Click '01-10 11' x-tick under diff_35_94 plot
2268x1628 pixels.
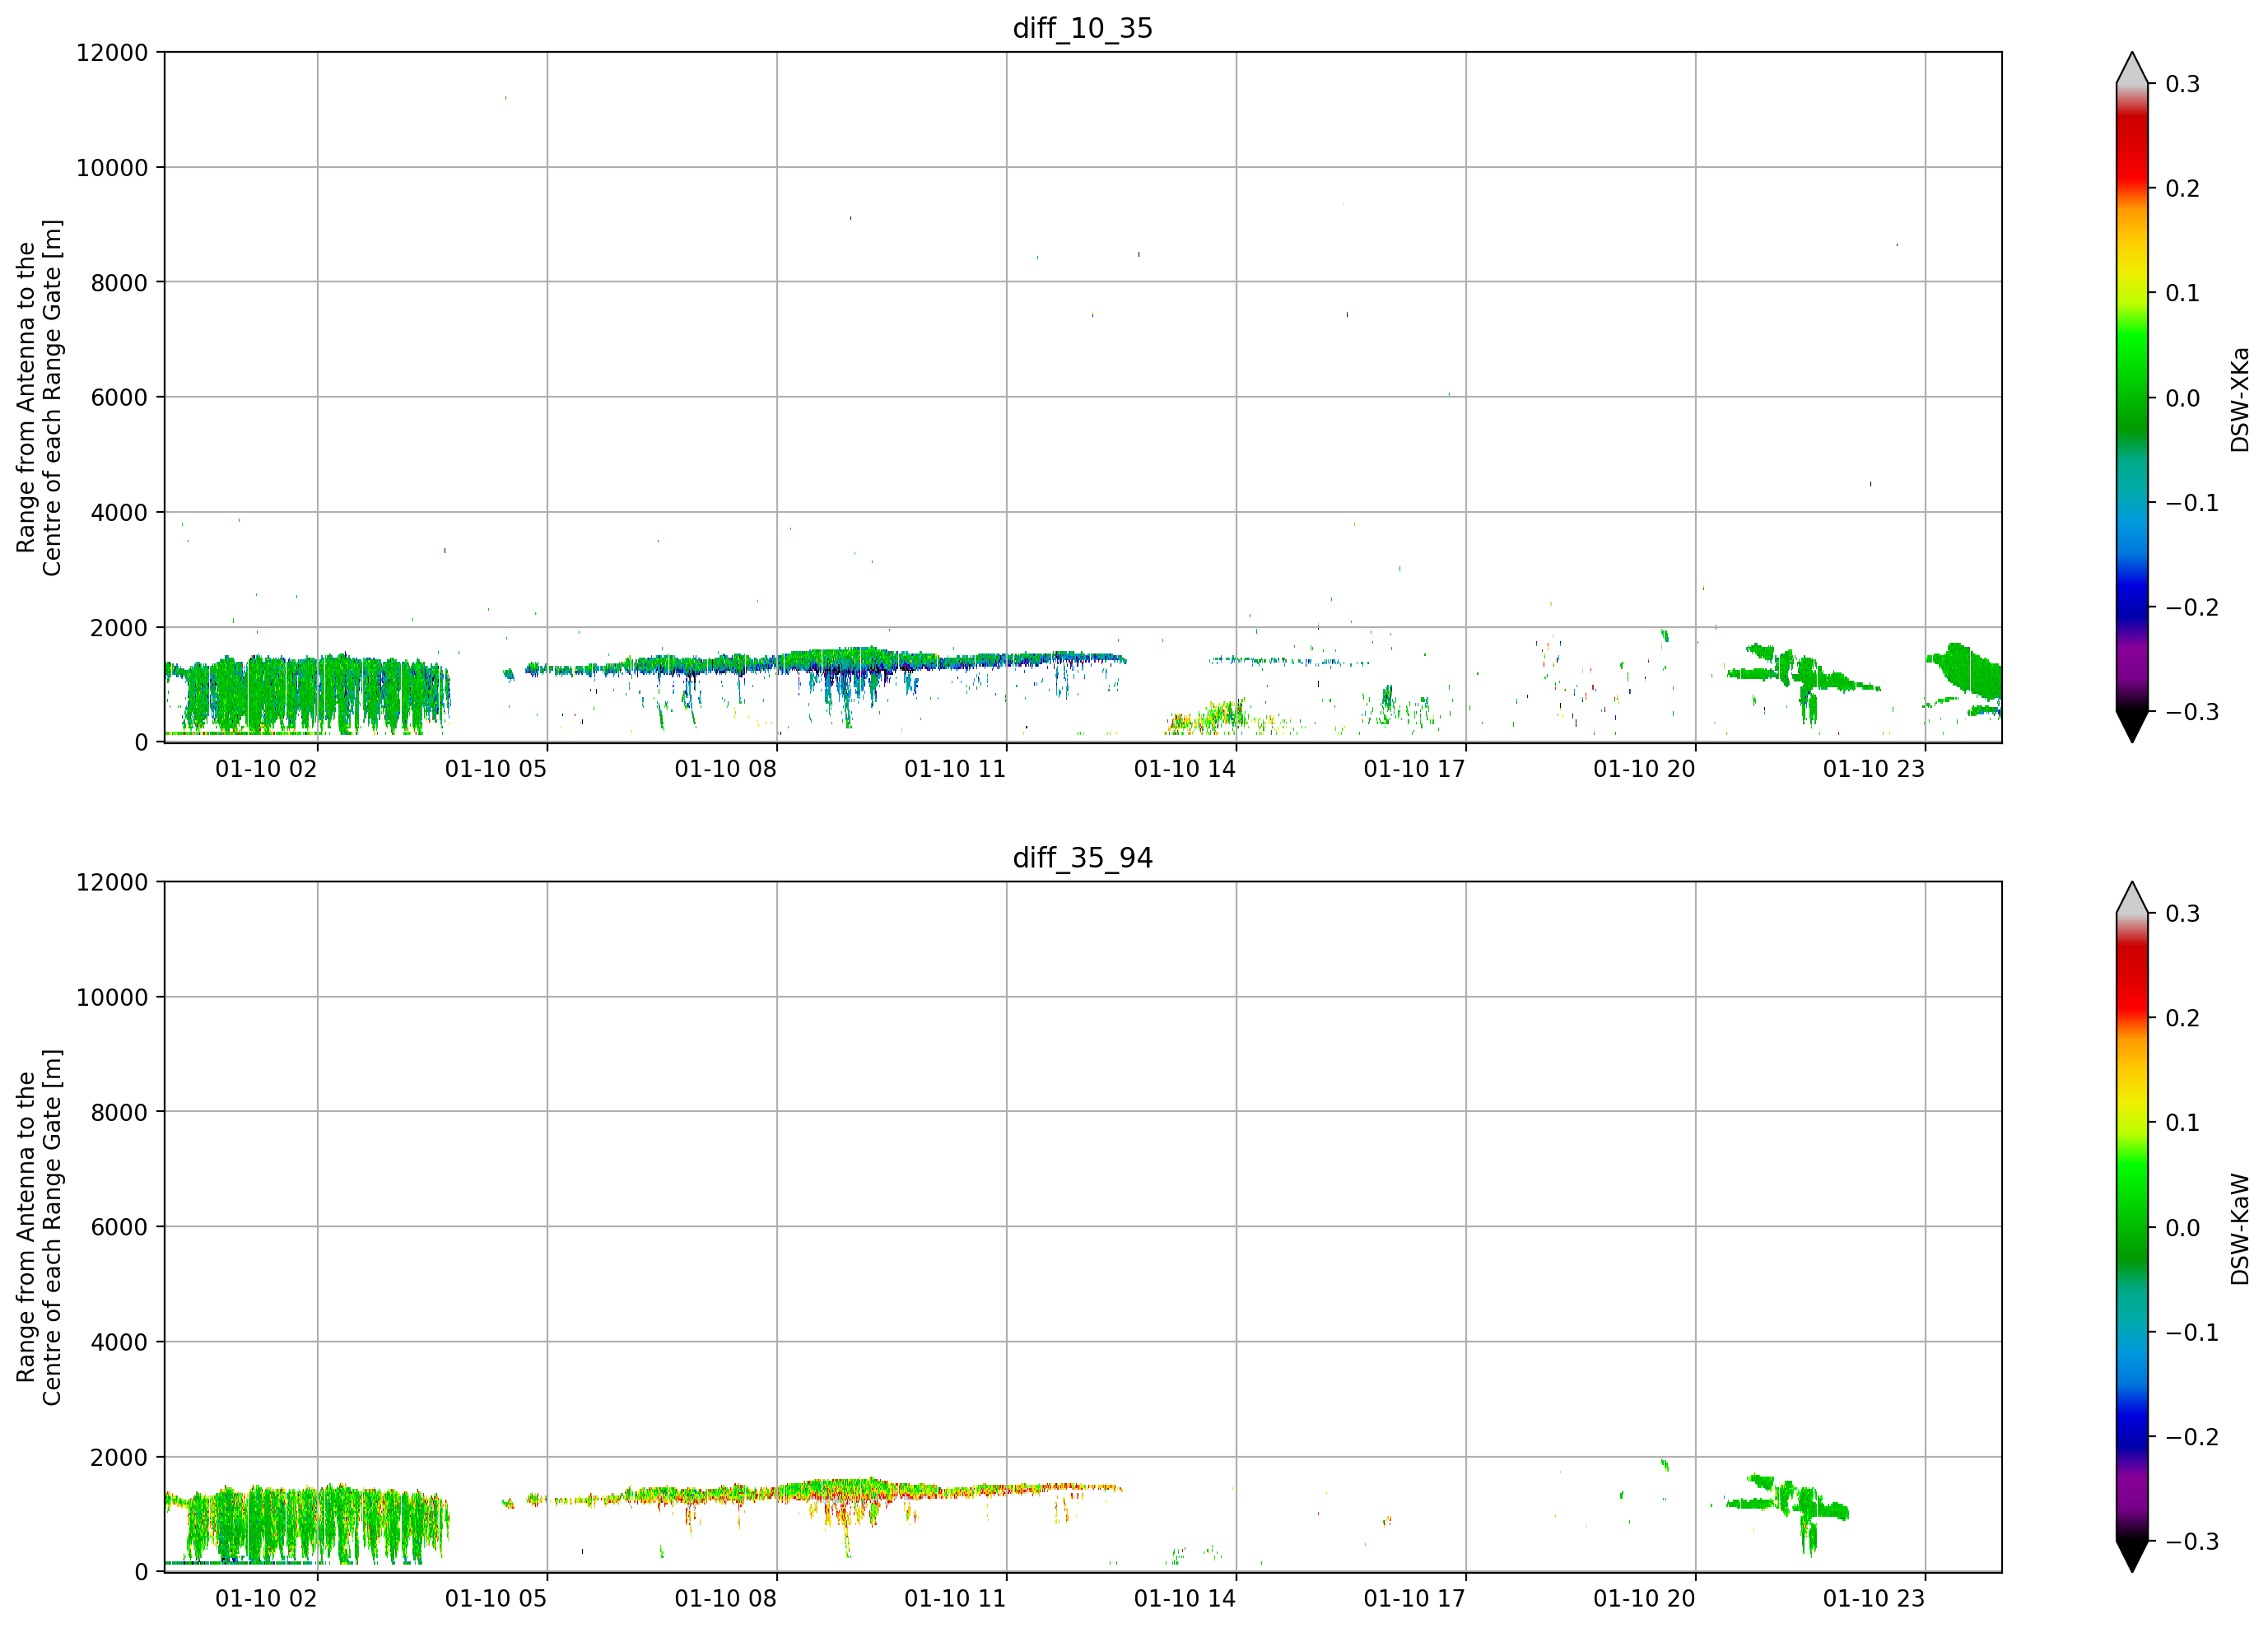[x=955, y=1599]
